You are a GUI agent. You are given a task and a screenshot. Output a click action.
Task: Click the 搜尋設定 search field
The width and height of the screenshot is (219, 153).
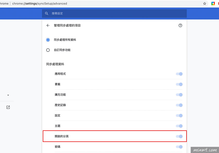pos(114,13)
